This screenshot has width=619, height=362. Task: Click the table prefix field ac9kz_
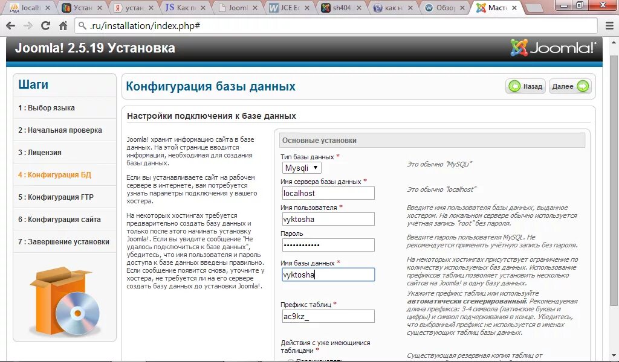coord(328,316)
